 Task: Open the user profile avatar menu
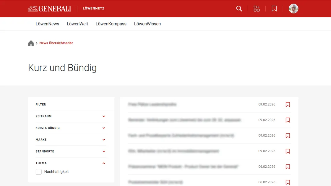(293, 9)
